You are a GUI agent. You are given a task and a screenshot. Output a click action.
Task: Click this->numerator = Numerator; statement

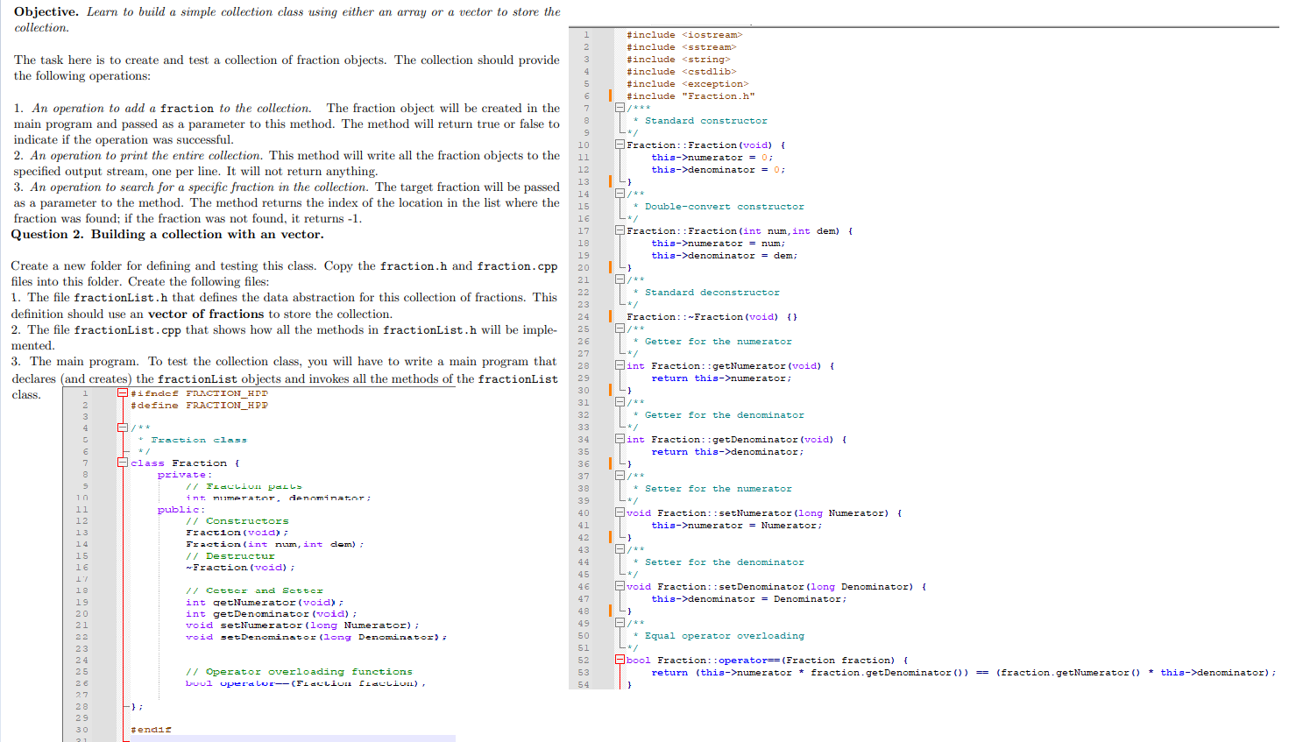(737, 526)
